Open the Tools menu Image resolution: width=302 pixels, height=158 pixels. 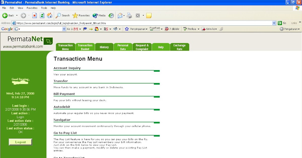pyautogui.click(x=44, y=8)
